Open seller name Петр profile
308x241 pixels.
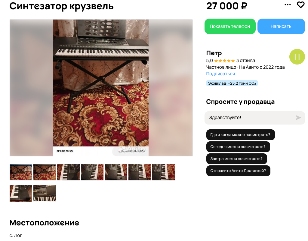click(214, 53)
